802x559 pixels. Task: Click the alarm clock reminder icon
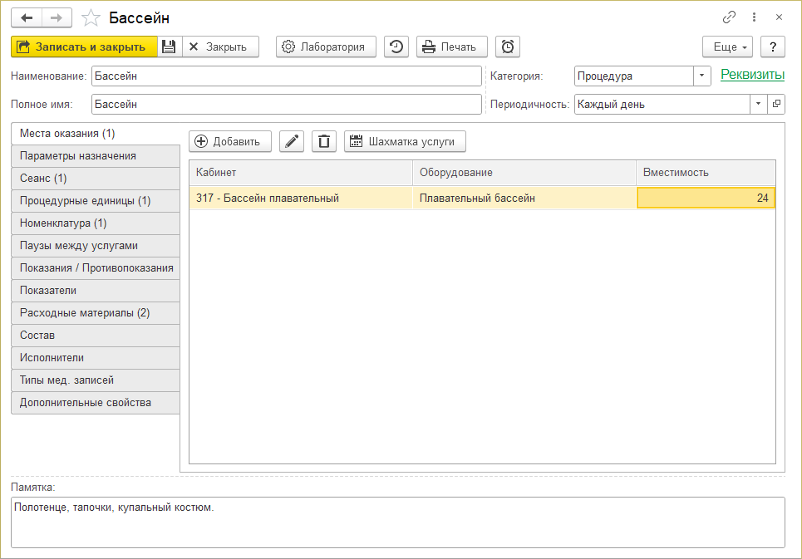(x=508, y=47)
